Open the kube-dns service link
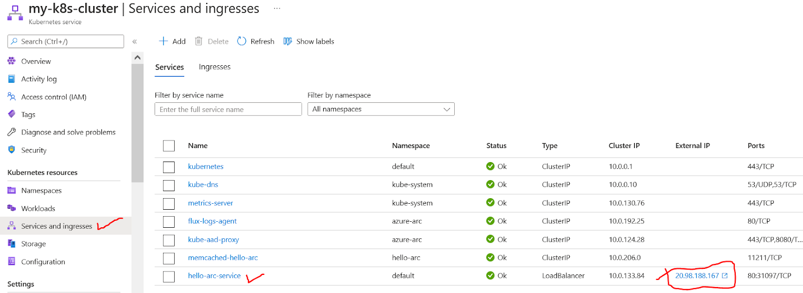803x293 pixels. pyautogui.click(x=203, y=184)
